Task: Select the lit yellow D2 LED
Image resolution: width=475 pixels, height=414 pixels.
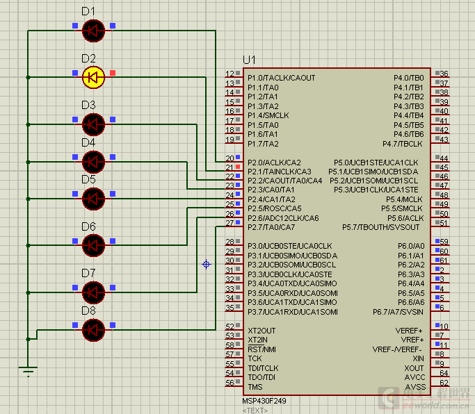Action: pyautogui.click(x=93, y=78)
